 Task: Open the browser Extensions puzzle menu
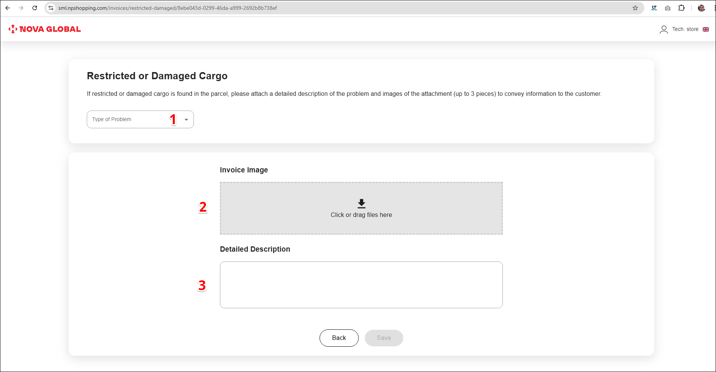[x=681, y=8]
